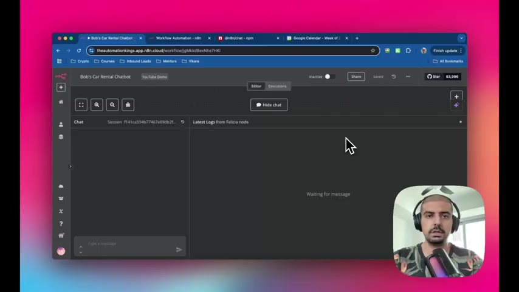Go forward in browser history
The width and height of the screenshot is (519, 292).
tap(69, 50)
